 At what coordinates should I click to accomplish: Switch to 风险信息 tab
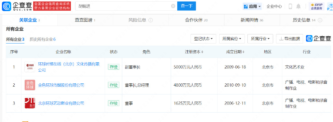pos(140,20)
